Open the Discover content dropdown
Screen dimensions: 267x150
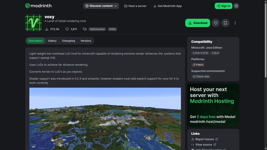(101, 6)
